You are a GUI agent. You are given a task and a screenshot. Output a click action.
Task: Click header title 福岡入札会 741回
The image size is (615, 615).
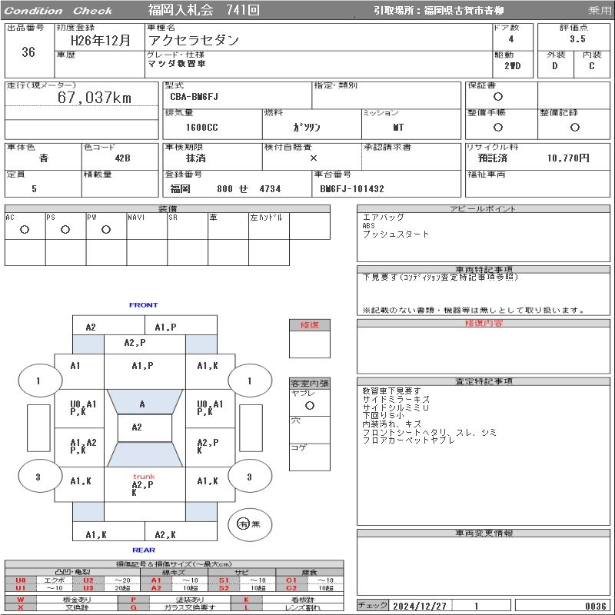point(204,10)
